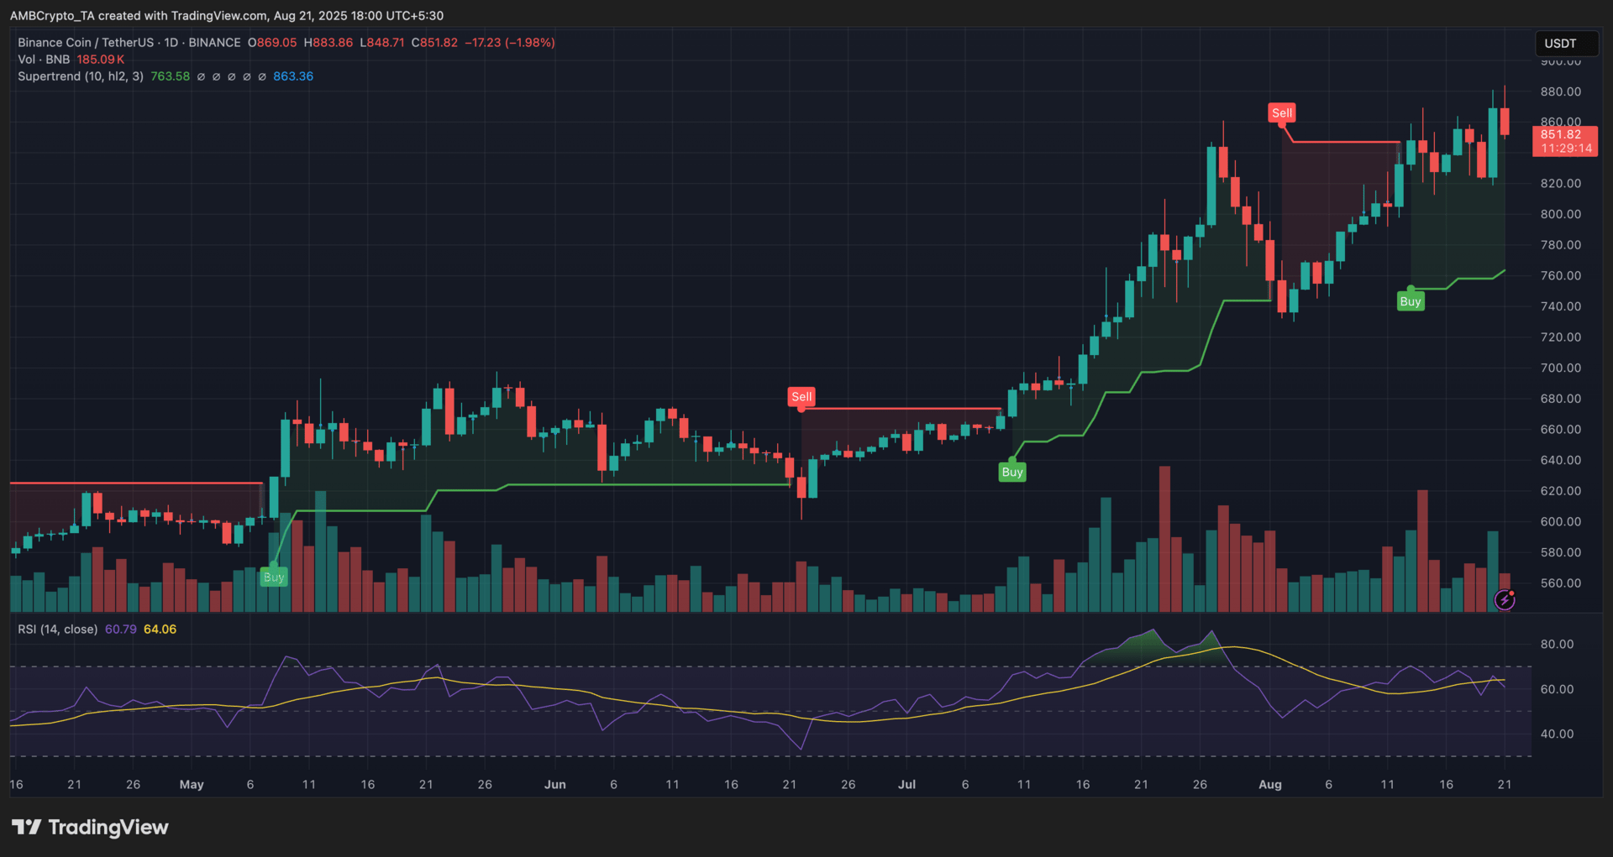Click the Aug label on the time axis

point(1270,785)
